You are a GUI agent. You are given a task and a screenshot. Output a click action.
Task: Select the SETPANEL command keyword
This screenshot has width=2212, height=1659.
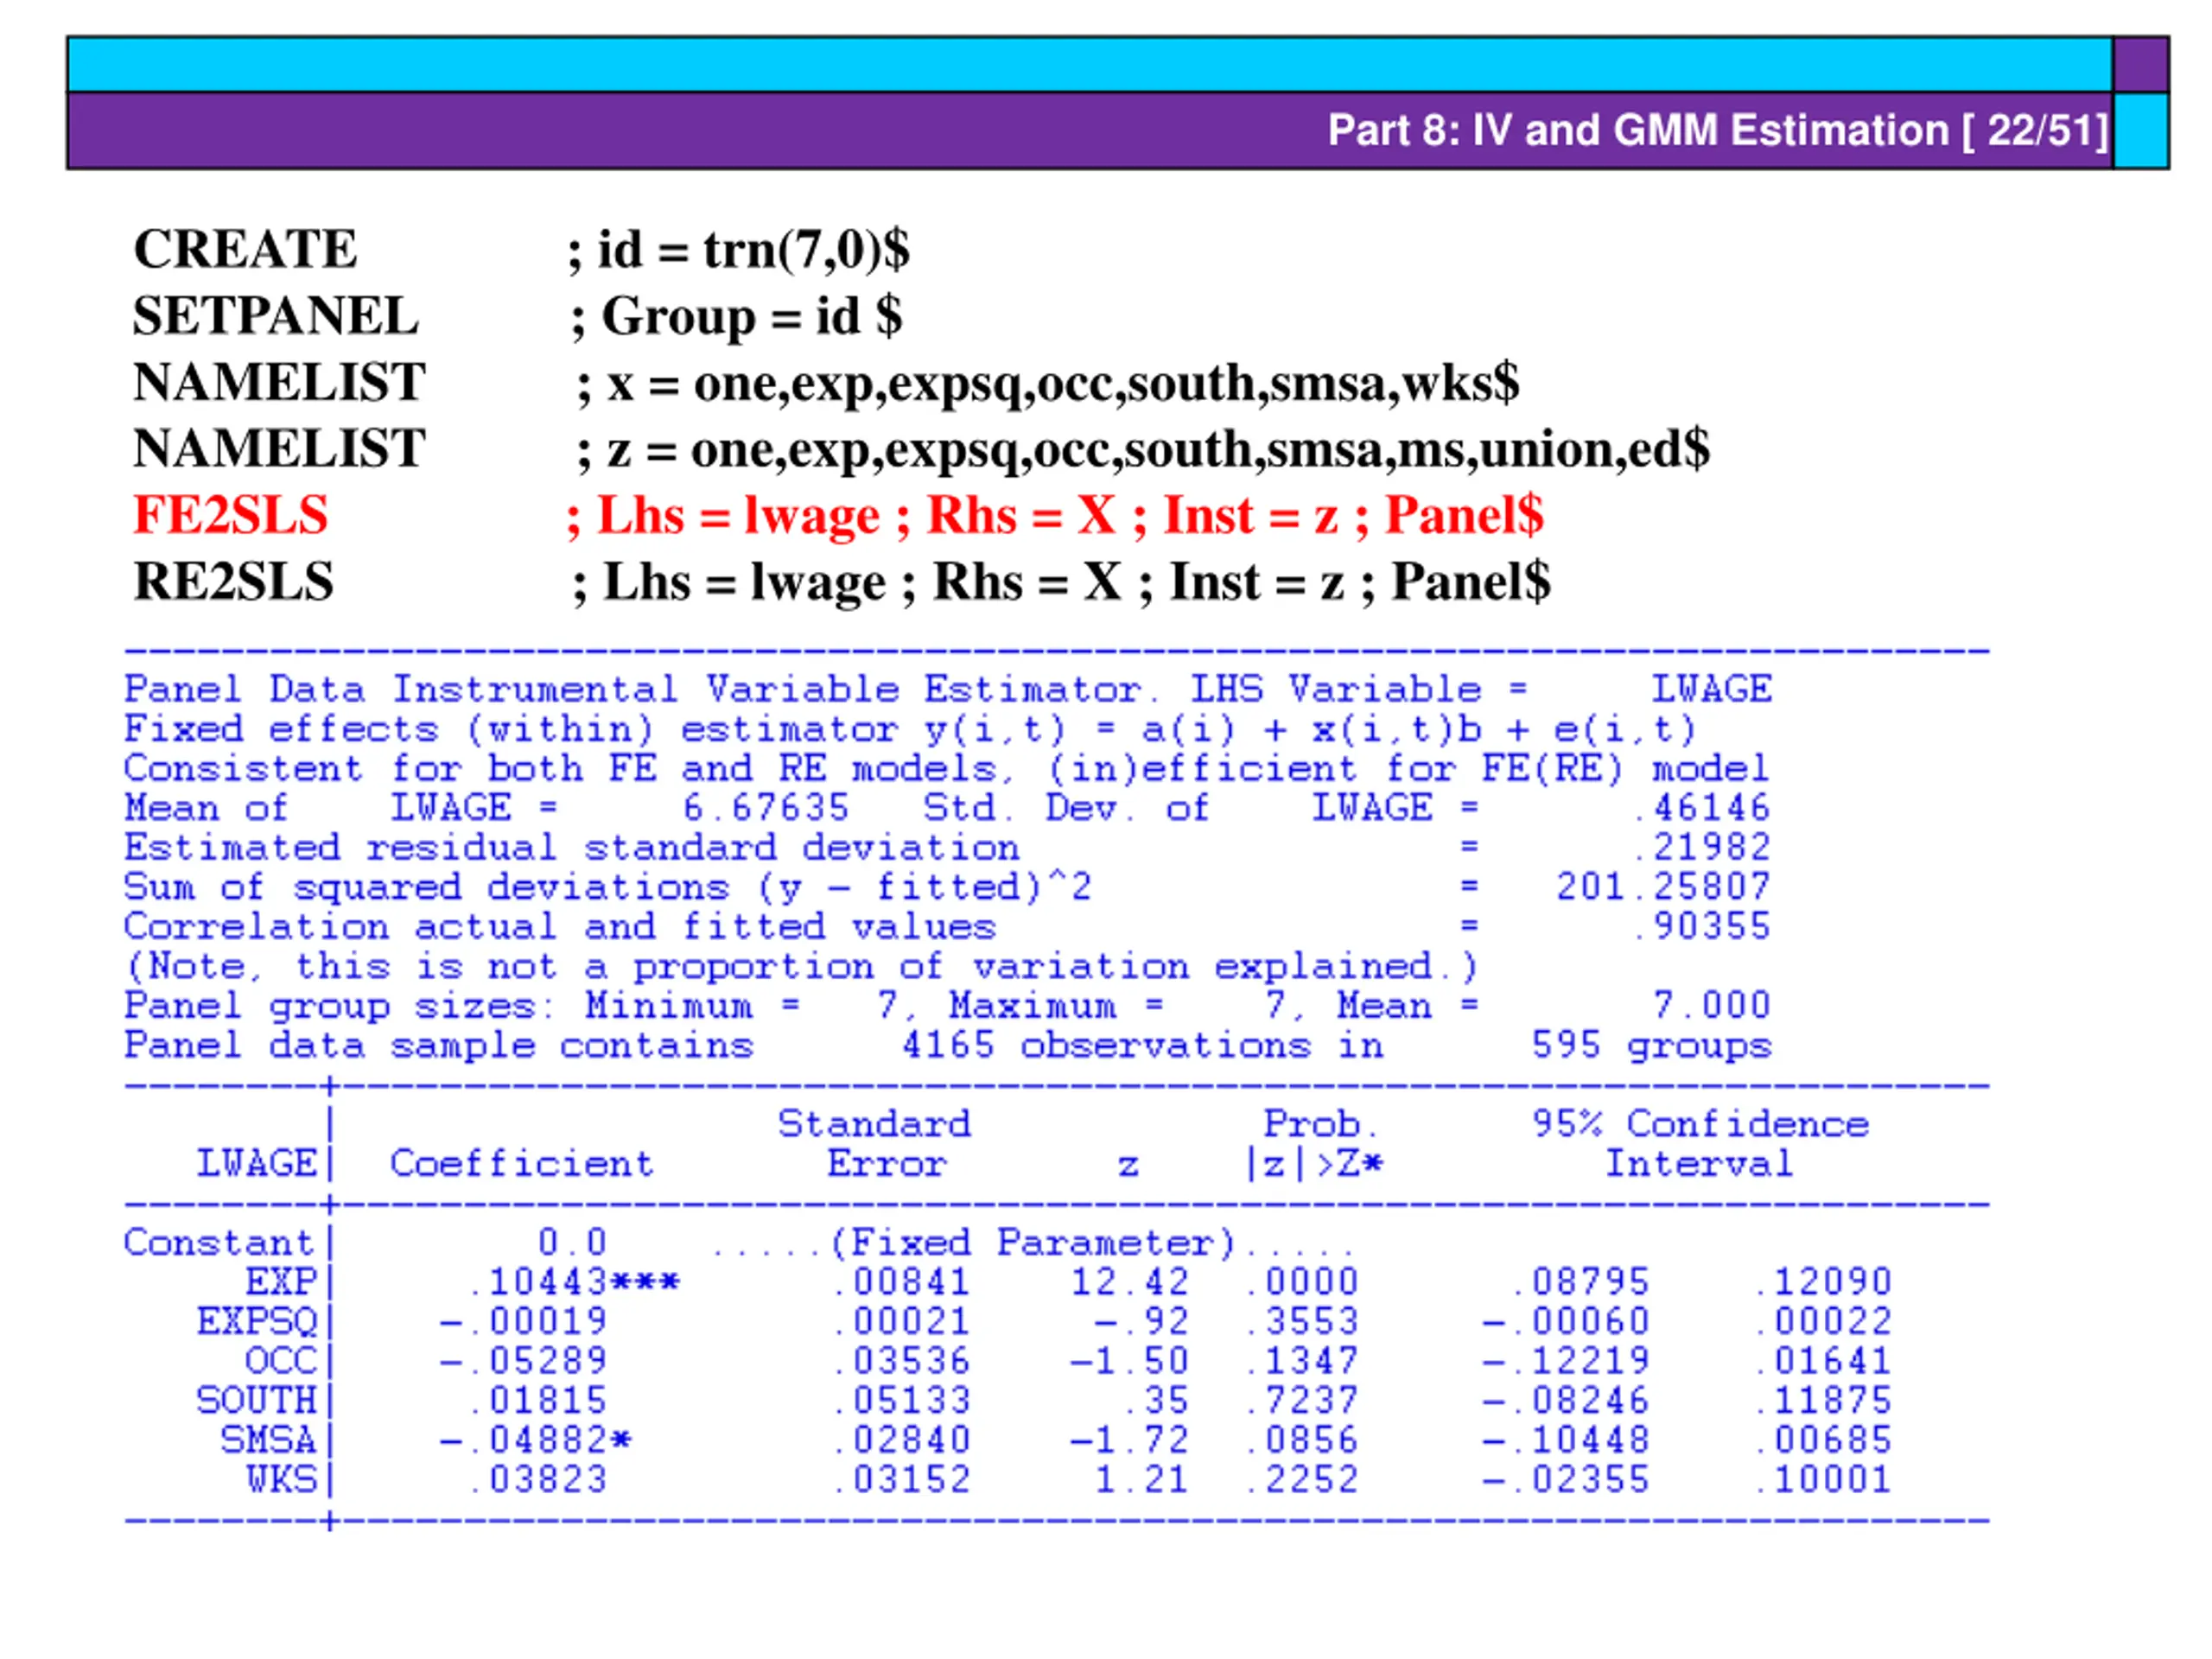[x=276, y=316]
